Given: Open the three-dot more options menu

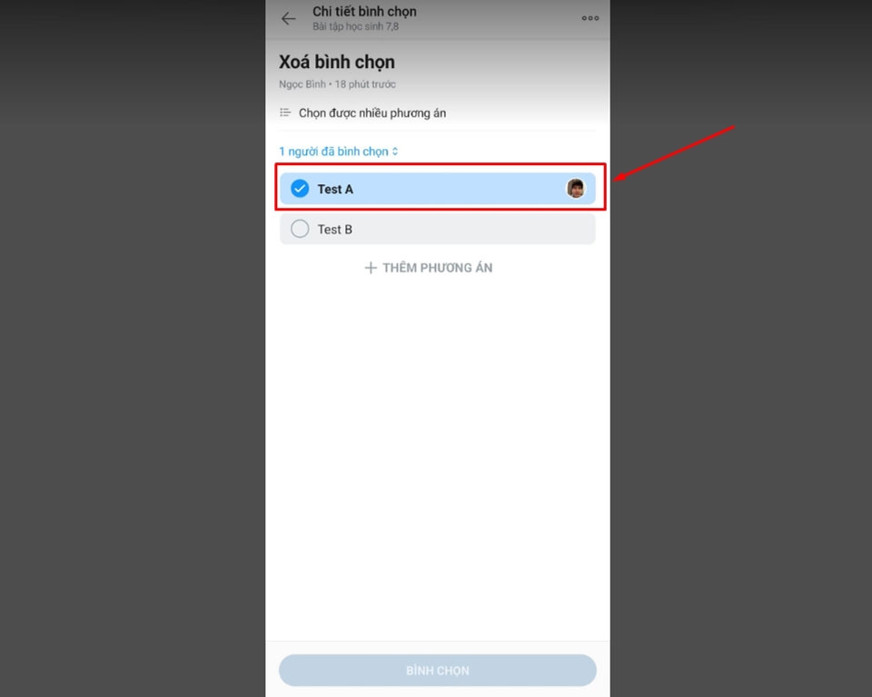Looking at the screenshot, I should pyautogui.click(x=590, y=18).
